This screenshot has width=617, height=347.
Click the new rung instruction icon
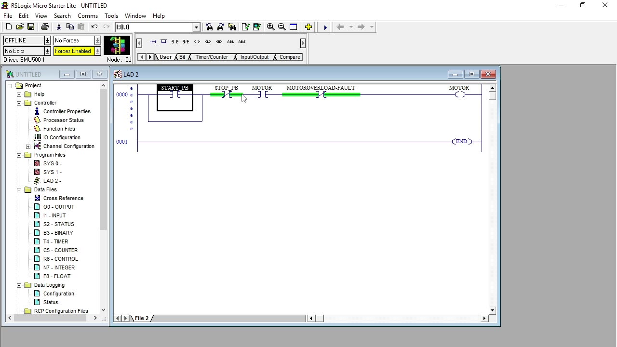click(x=153, y=41)
